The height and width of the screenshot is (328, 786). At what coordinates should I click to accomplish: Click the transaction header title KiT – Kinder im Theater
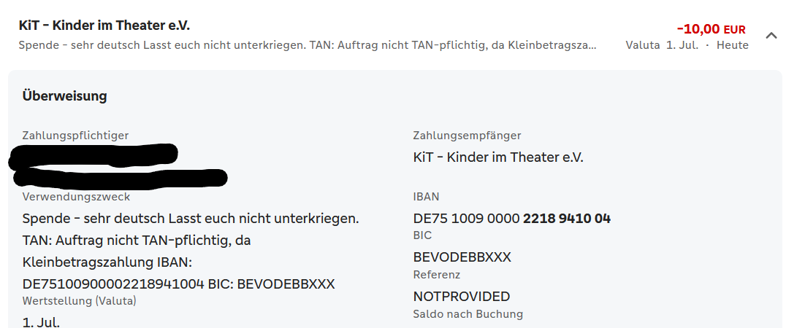coord(104,26)
